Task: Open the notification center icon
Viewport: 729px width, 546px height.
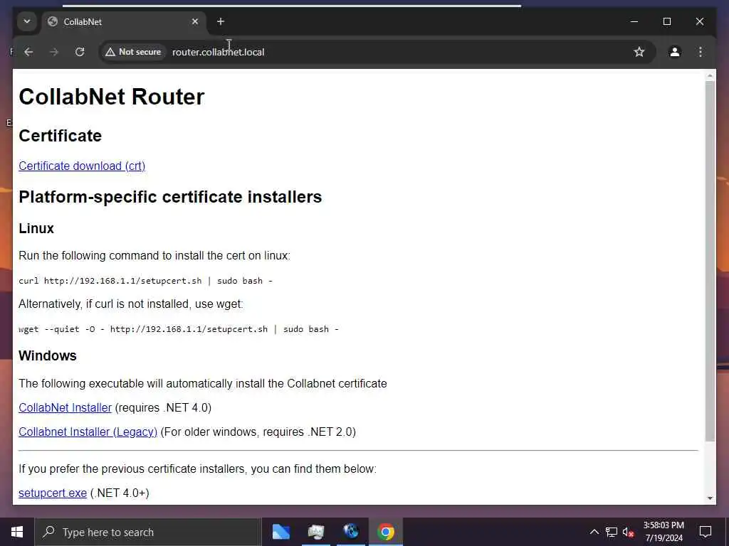Action: [x=706, y=532]
